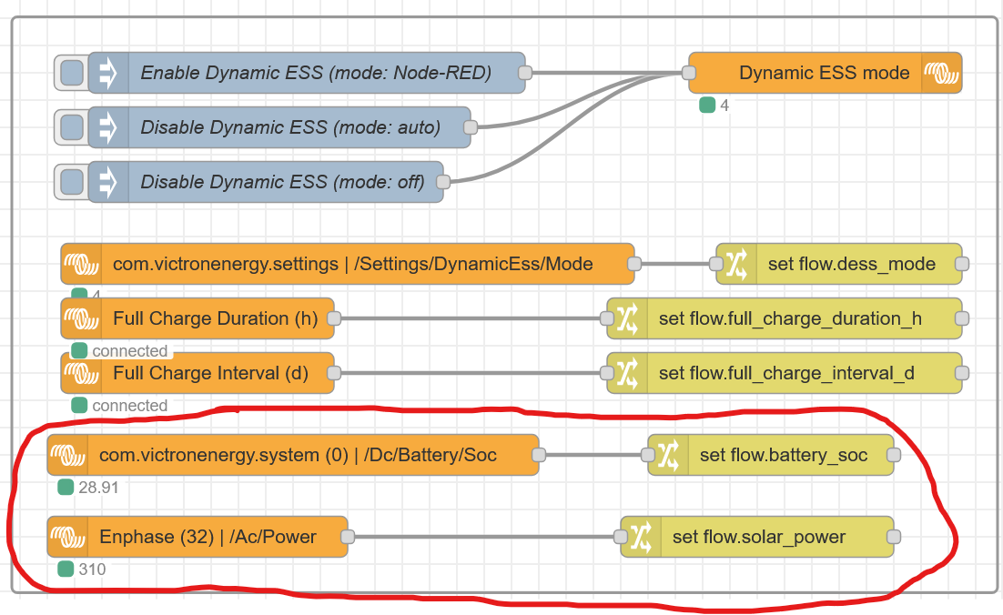Select the set flow.full_charge_duration_h node
The height and width of the screenshot is (615, 1003).
[x=785, y=318]
